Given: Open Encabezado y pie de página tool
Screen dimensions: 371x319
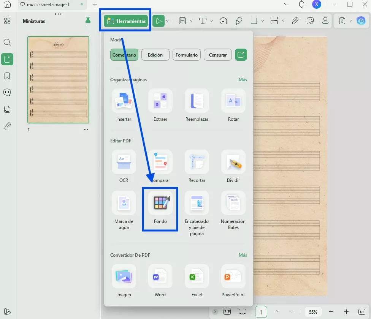Looking at the screenshot, I should (x=197, y=213).
